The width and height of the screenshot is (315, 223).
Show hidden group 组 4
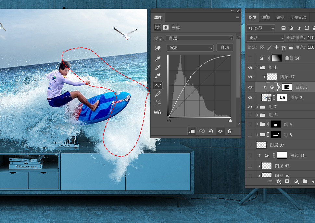pos(250,124)
